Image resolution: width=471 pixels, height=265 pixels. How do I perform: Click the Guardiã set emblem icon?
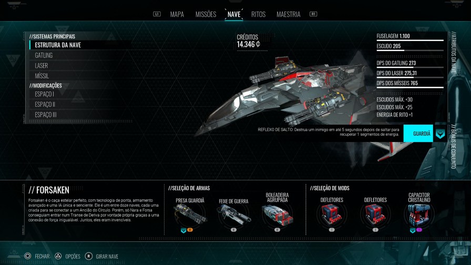[440, 134]
